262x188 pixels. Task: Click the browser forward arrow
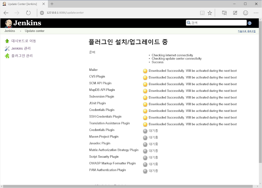(17, 13)
